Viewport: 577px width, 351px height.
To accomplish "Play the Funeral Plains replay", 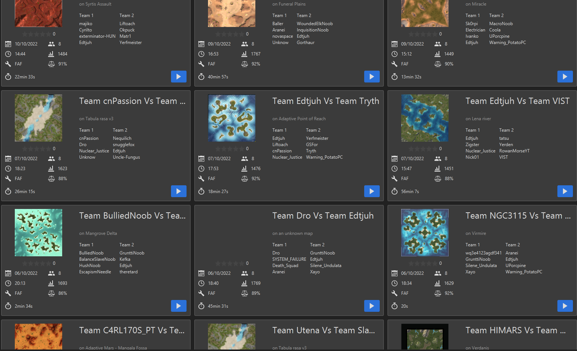I will click(372, 77).
